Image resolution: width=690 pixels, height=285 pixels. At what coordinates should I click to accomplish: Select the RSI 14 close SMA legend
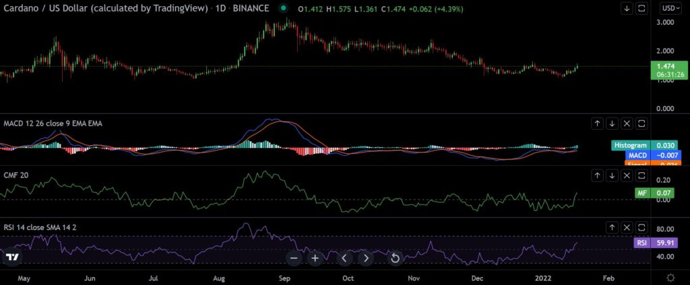click(41, 227)
